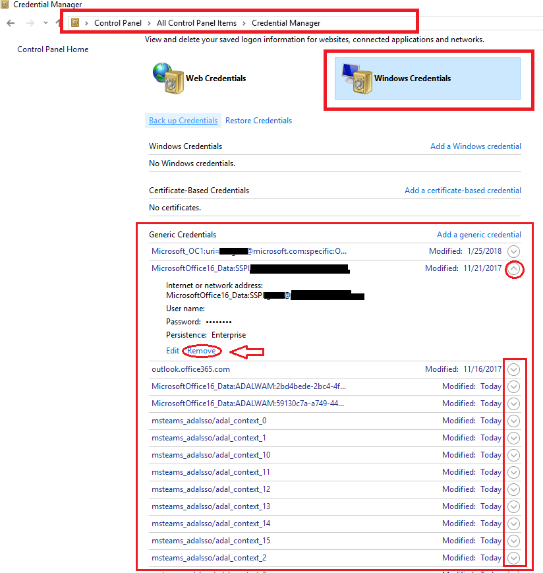543x573 pixels.
Task: Expand adal_context_11 credential chevron
Action: pyautogui.click(x=513, y=473)
